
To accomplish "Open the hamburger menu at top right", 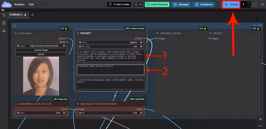I will 262,5.
